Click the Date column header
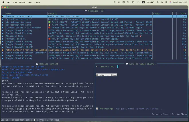Image resolution: width=189 pixels, height=122 pixels. coord(183,14)
